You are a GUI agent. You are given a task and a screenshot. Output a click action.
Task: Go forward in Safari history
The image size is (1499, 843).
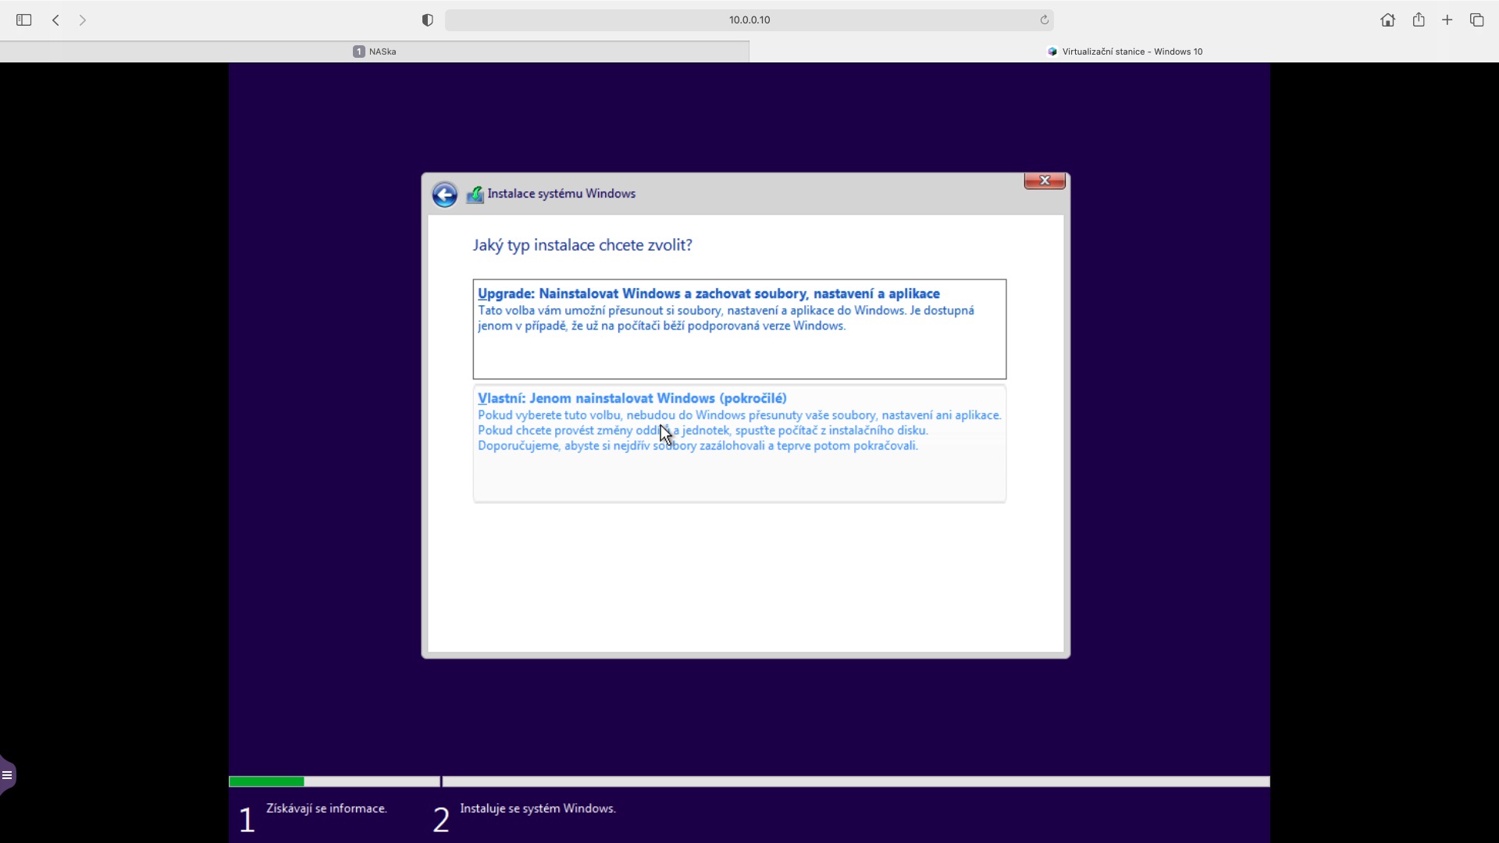(x=83, y=20)
